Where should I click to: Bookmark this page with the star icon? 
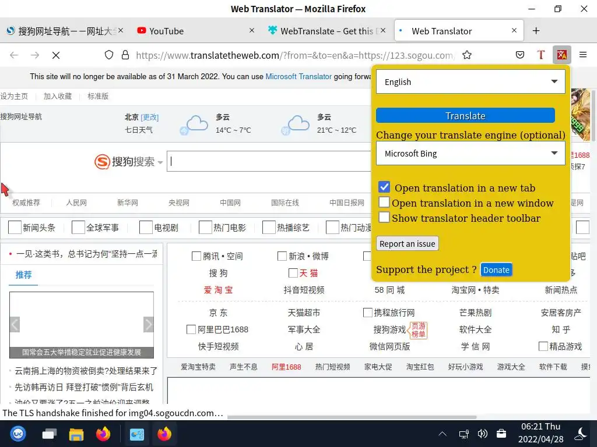pyautogui.click(x=467, y=55)
